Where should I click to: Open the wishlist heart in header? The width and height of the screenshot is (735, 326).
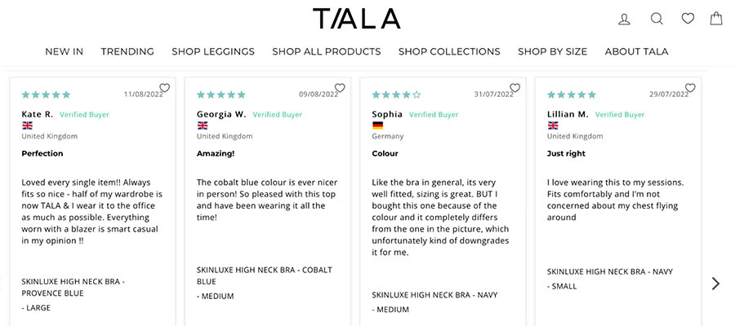coord(688,18)
